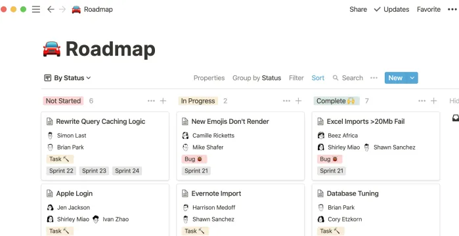The image size is (459, 236).
Task: Click page icon of Apple Login card
Action: (50, 193)
